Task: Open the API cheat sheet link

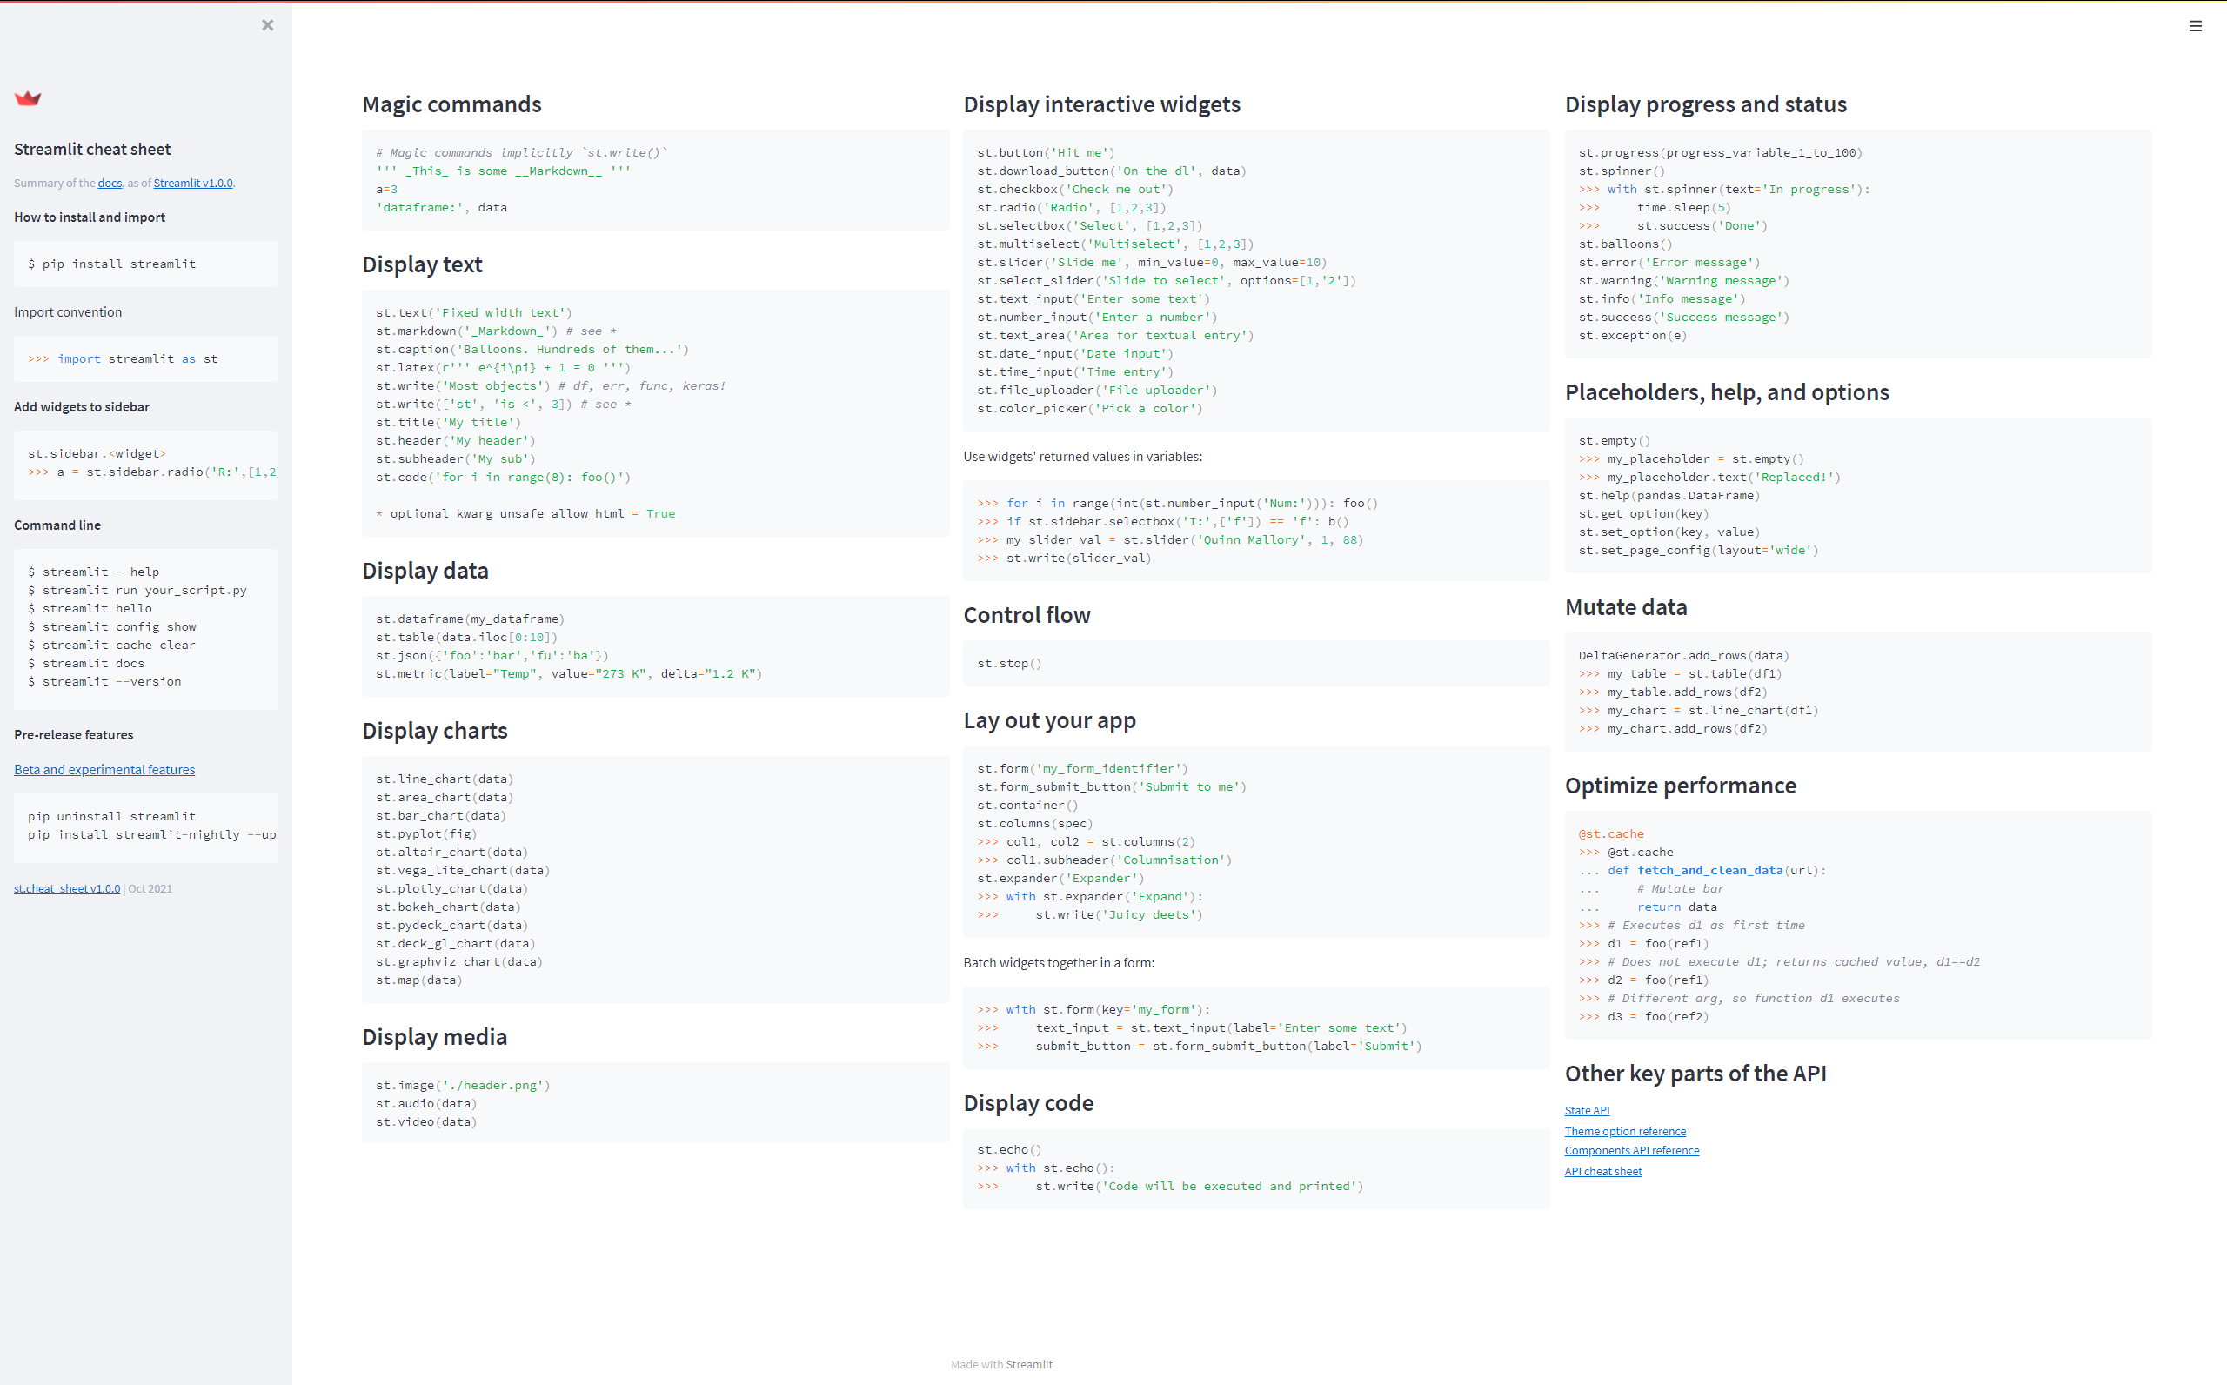Action: click(1602, 1172)
